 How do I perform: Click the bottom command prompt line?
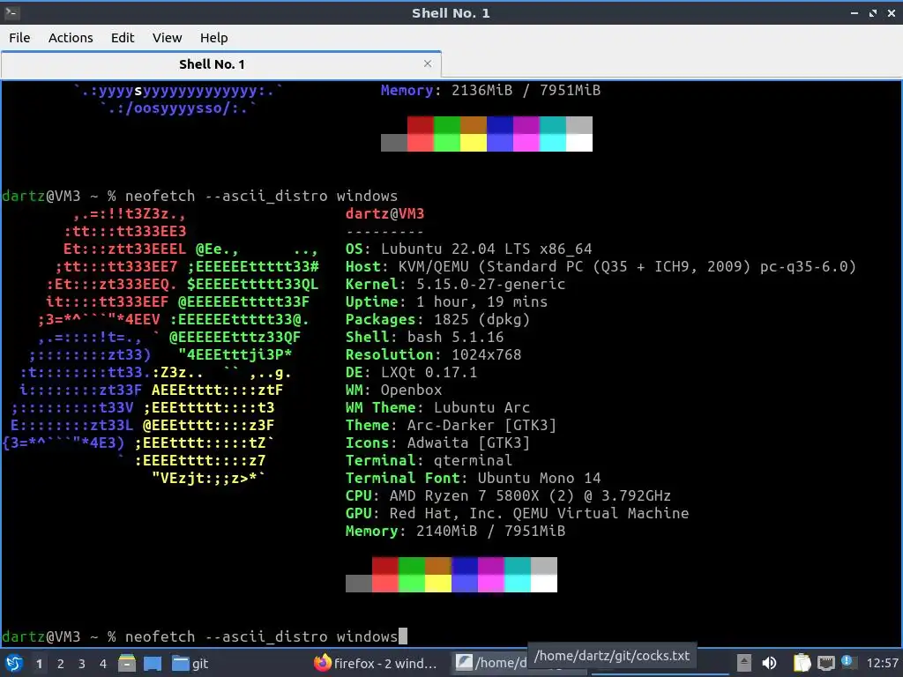click(205, 636)
